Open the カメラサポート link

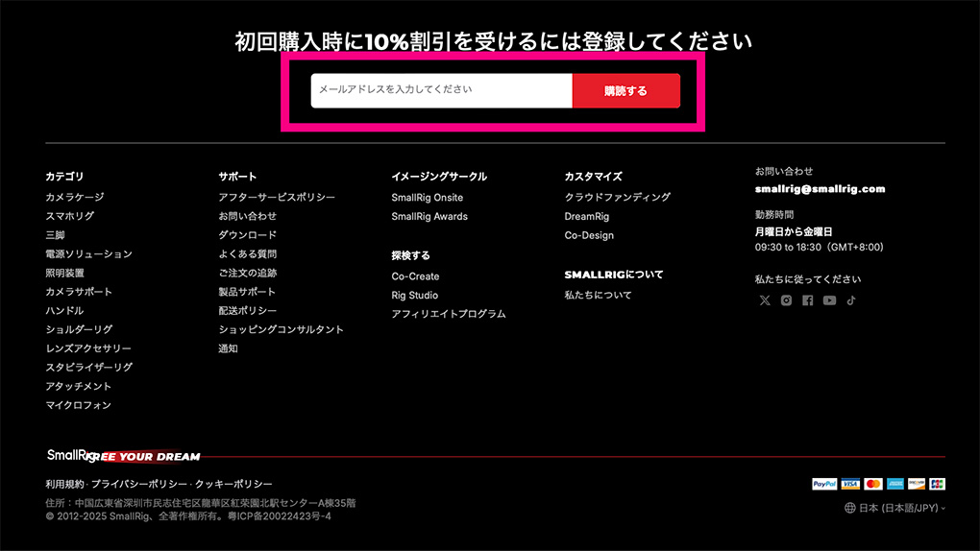[79, 291]
